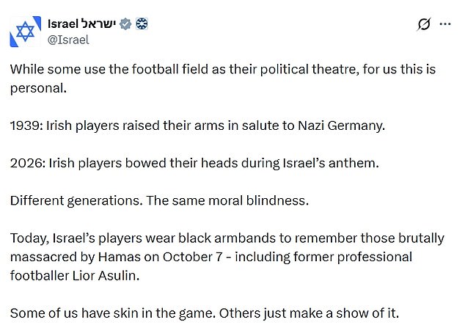Open the three-dot more options menu
Image resolution: width=465 pixels, height=328 pixels.
(445, 24)
